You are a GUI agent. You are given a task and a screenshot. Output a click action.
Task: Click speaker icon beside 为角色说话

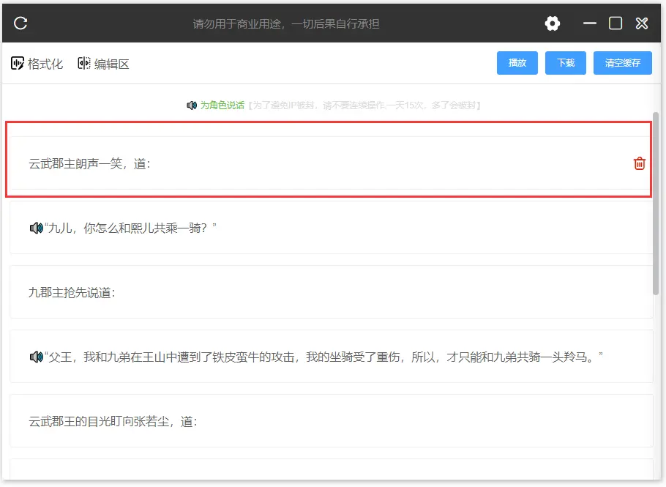click(x=192, y=105)
